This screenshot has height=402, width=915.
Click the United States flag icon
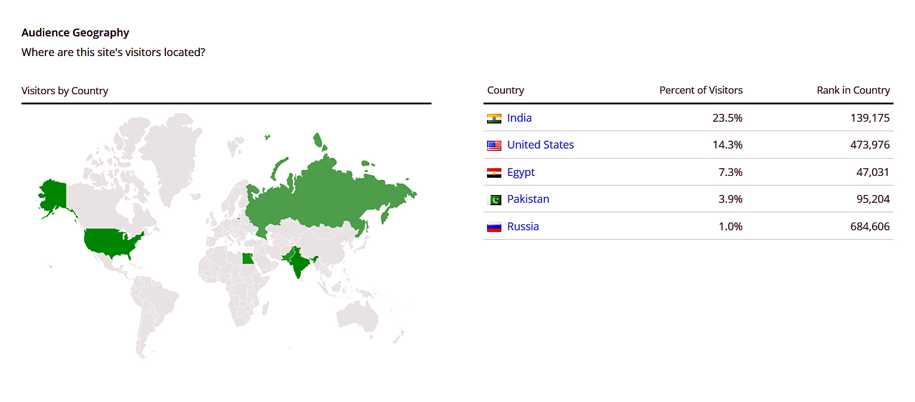494,145
